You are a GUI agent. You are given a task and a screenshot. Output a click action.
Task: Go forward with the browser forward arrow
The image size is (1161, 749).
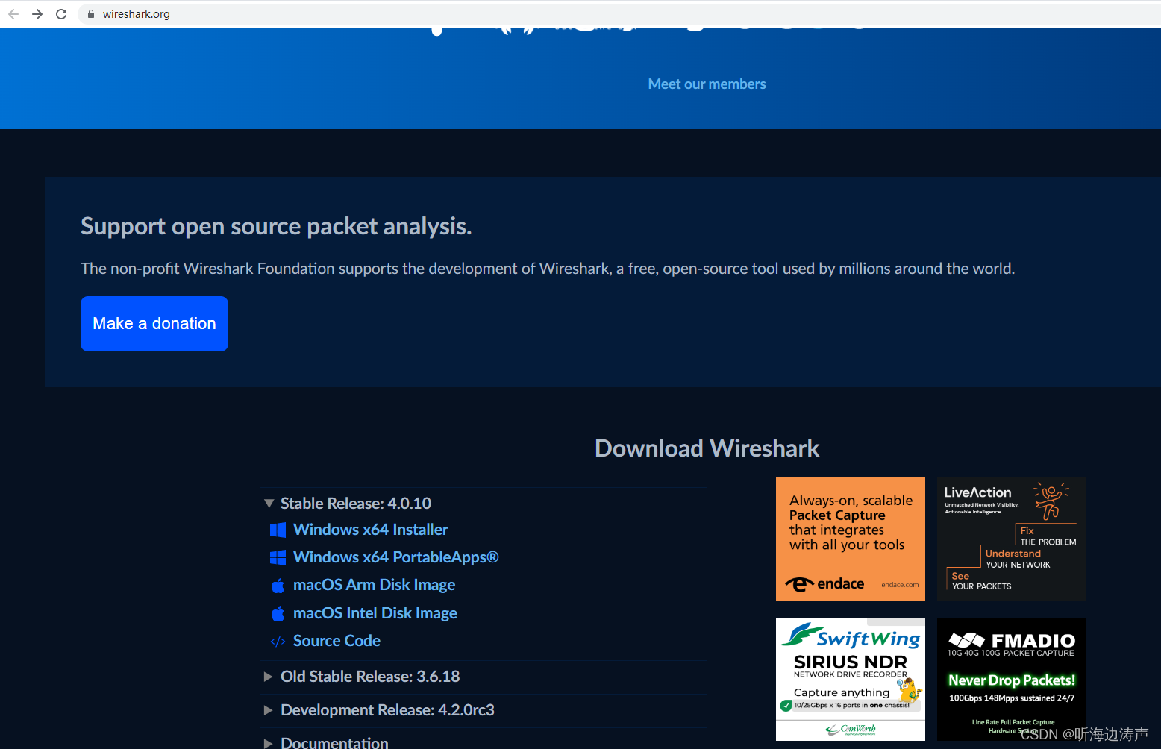pos(37,14)
